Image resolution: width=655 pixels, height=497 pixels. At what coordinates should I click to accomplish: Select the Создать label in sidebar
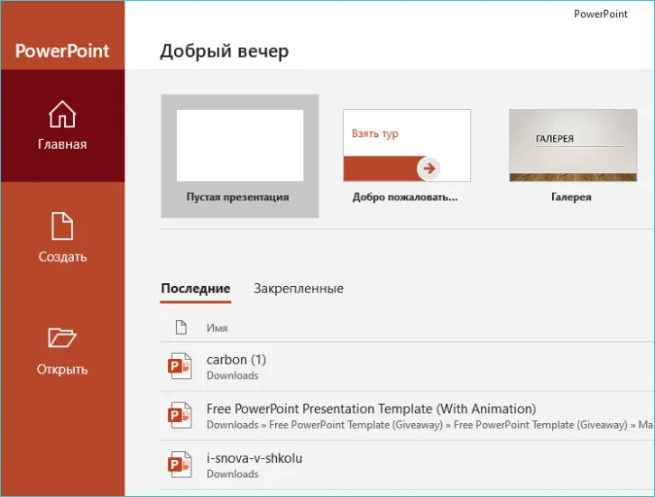62,256
